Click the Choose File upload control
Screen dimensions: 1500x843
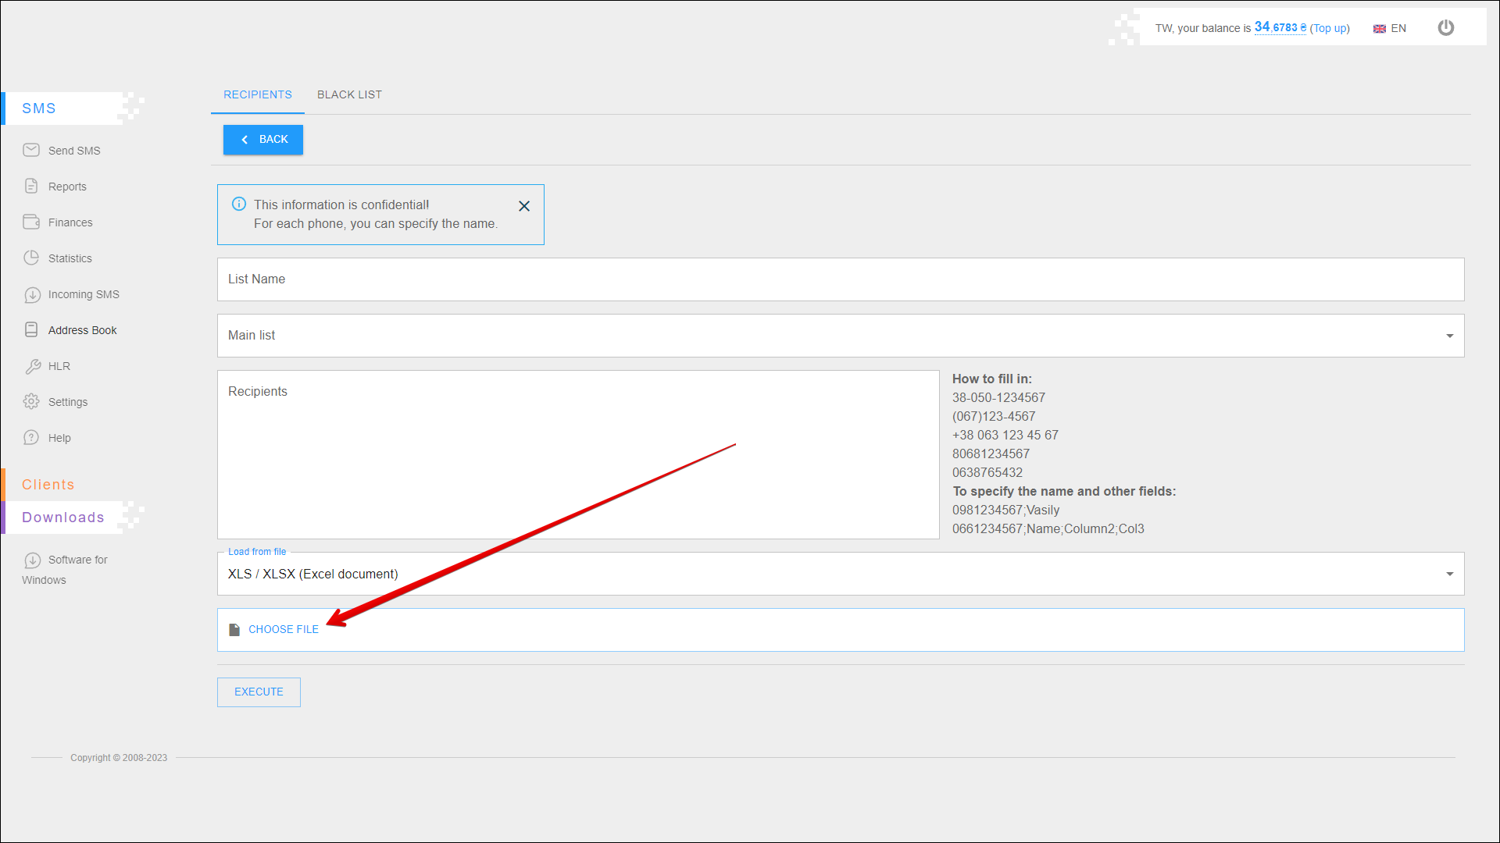[x=283, y=629]
